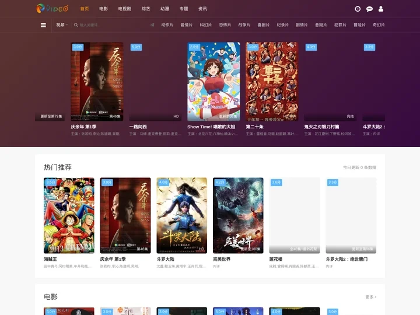Click the 今日更新 0 条数据 text

(x=360, y=167)
